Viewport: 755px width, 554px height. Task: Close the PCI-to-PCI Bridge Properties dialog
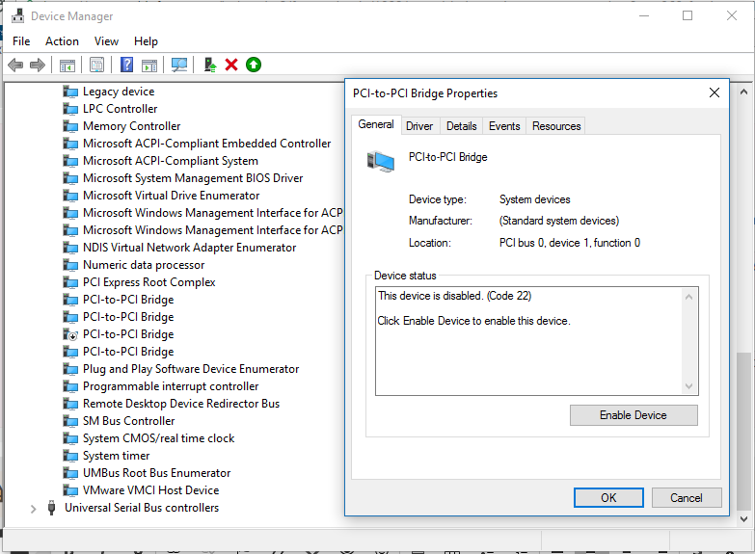point(715,92)
